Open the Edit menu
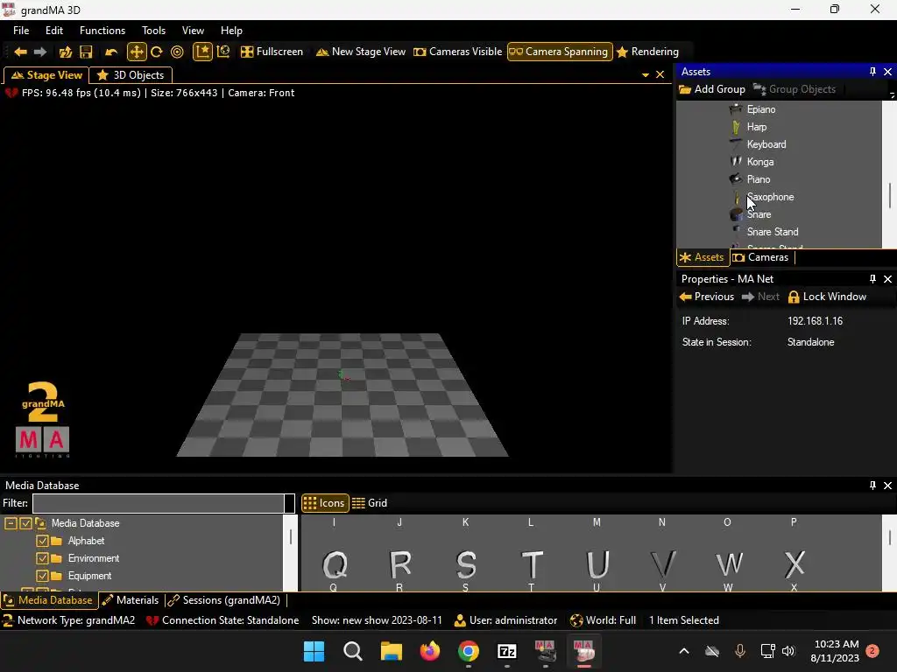 coord(54,31)
